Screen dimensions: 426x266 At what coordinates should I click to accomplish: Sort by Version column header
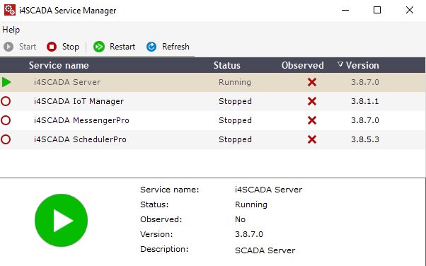click(362, 66)
